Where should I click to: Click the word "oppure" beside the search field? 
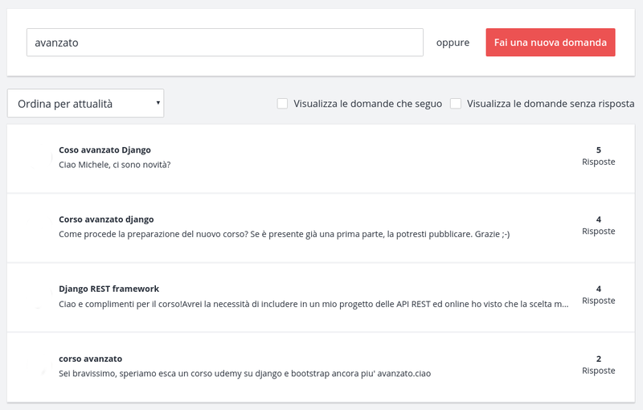tap(453, 43)
